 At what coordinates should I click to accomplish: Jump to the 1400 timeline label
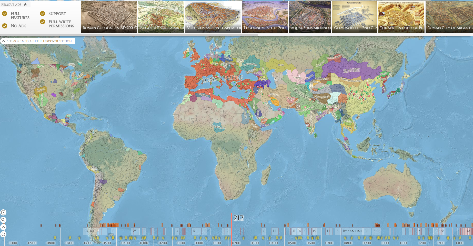(x=459, y=243)
